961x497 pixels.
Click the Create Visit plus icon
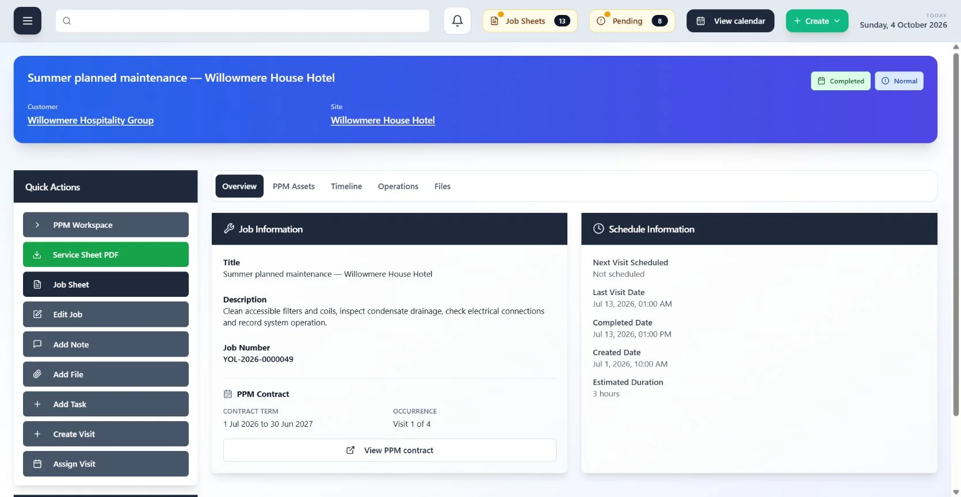37,434
